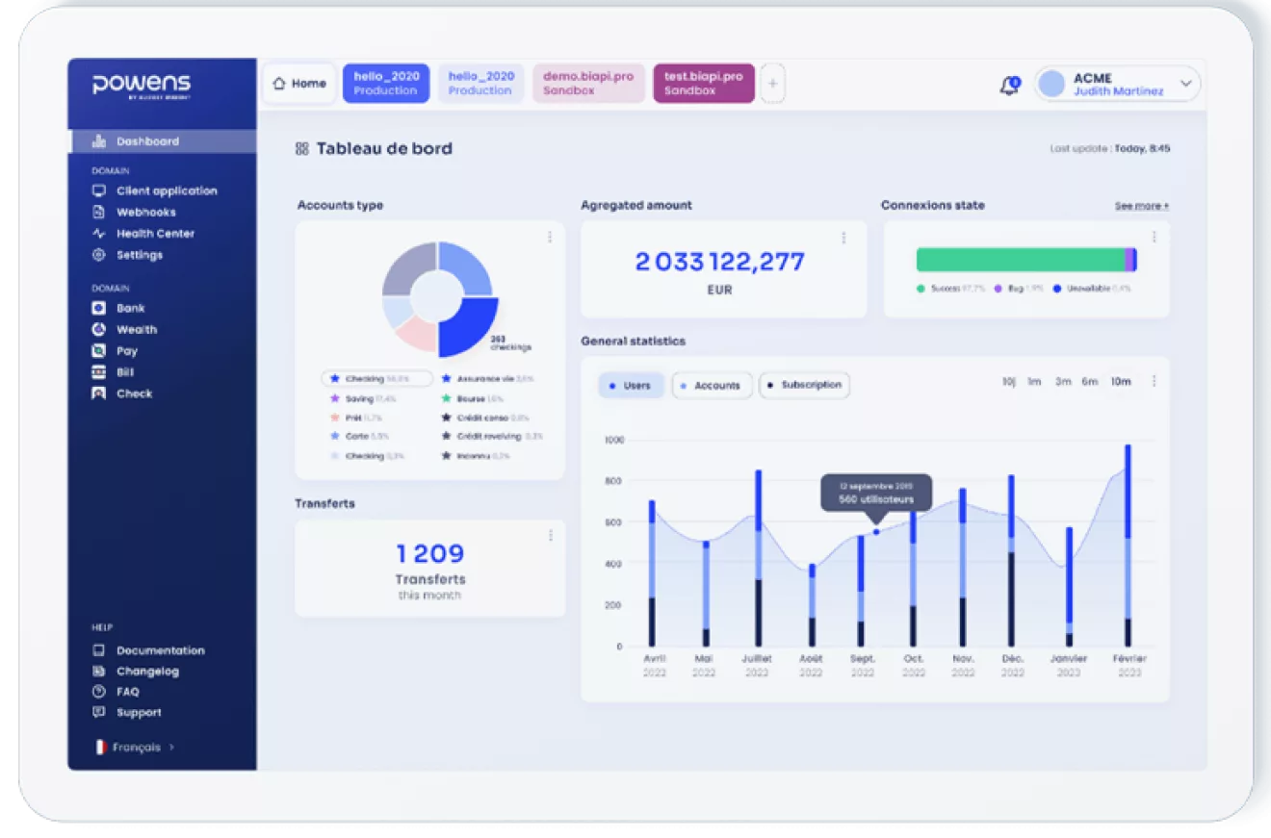Open the Support chat icon
Screen dimensions: 1271x838
pos(98,713)
